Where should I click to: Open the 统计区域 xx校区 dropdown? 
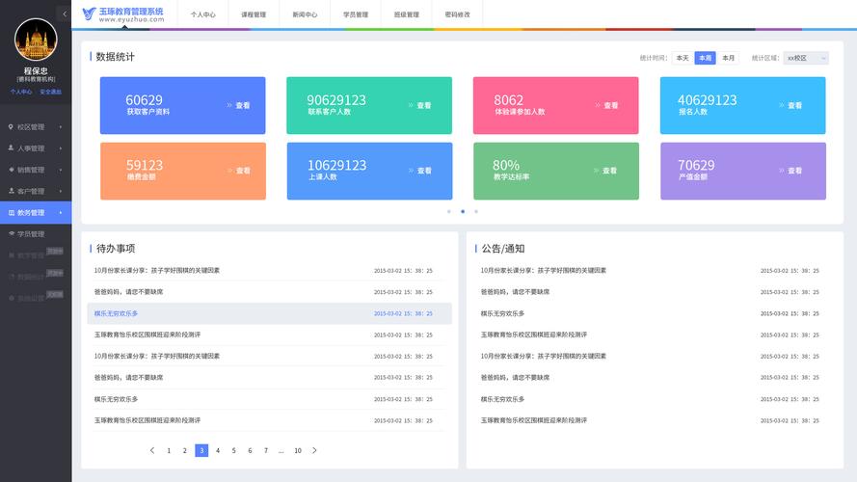[x=806, y=58]
